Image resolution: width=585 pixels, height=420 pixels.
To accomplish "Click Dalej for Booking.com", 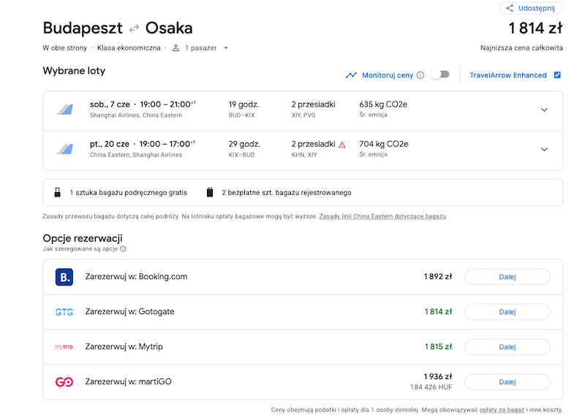I will tap(507, 277).
